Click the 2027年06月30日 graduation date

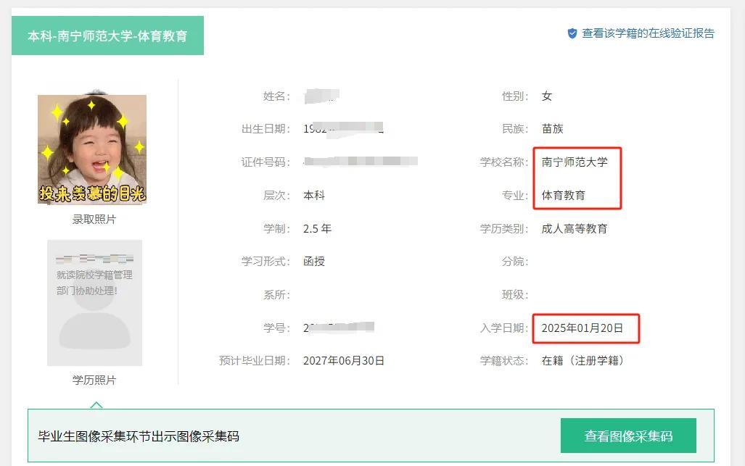[344, 361]
